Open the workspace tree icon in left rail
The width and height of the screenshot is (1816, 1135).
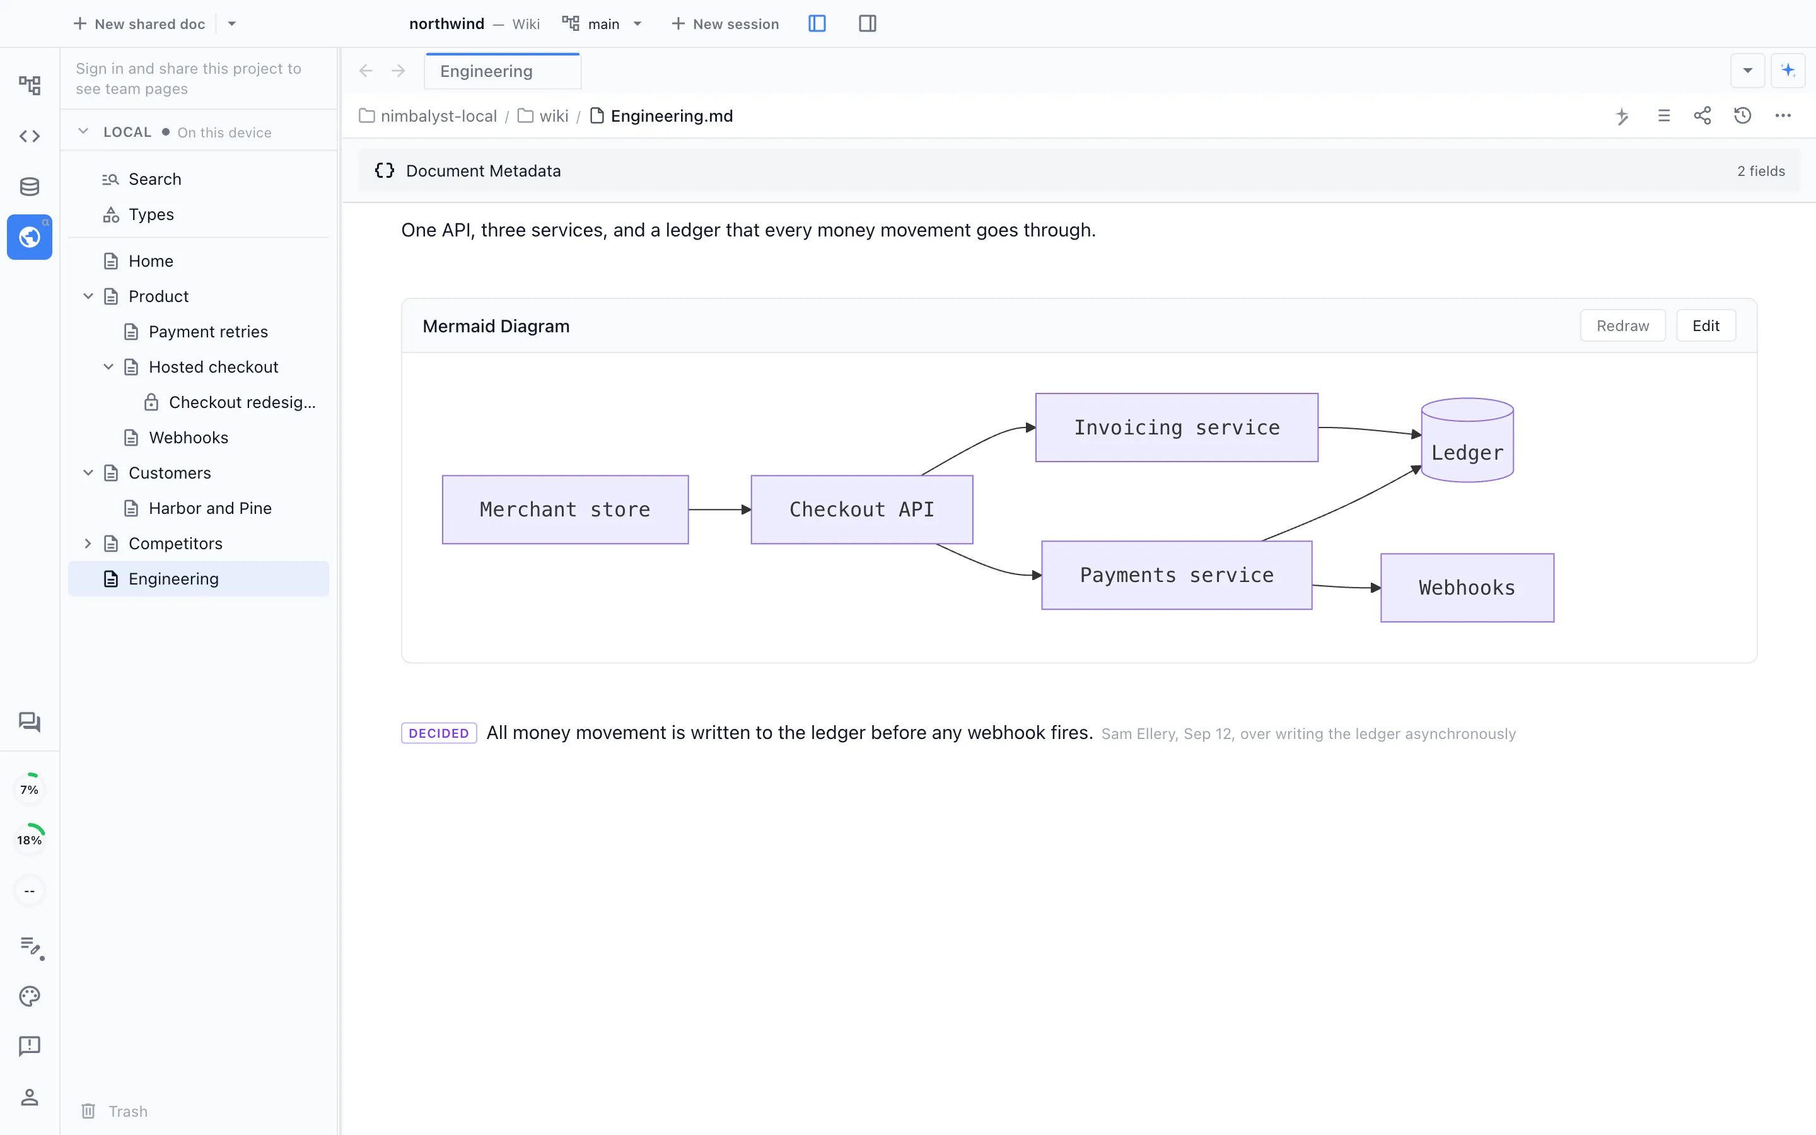[x=29, y=85]
